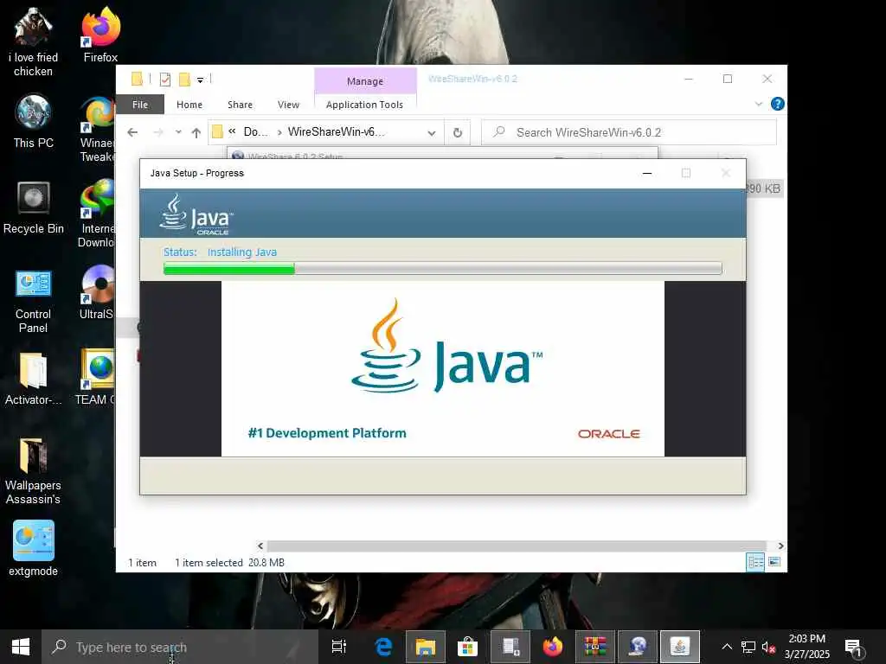Open the Recycle Bin icon
This screenshot has width=886, height=664.
pyautogui.click(x=34, y=207)
